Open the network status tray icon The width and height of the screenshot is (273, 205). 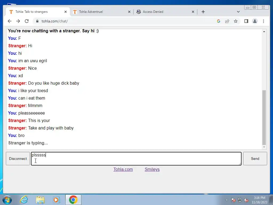[240, 200]
